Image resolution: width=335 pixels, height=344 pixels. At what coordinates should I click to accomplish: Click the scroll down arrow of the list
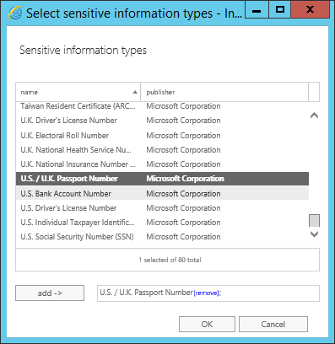click(x=314, y=234)
